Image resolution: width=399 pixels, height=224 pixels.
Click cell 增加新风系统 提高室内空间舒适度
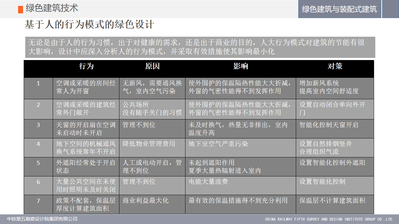tap(335, 88)
